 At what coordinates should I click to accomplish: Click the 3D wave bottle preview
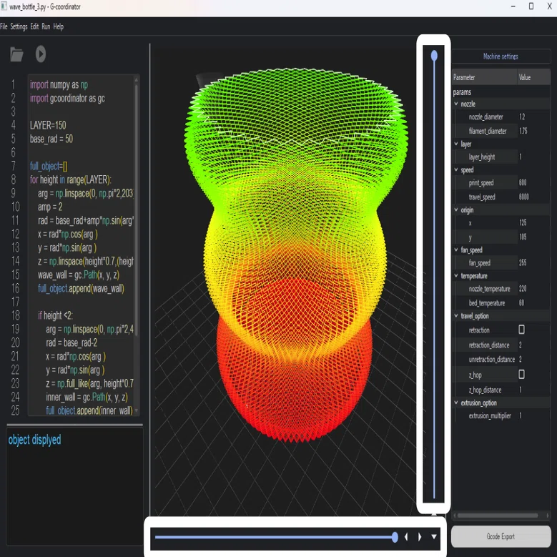pyautogui.click(x=295, y=254)
